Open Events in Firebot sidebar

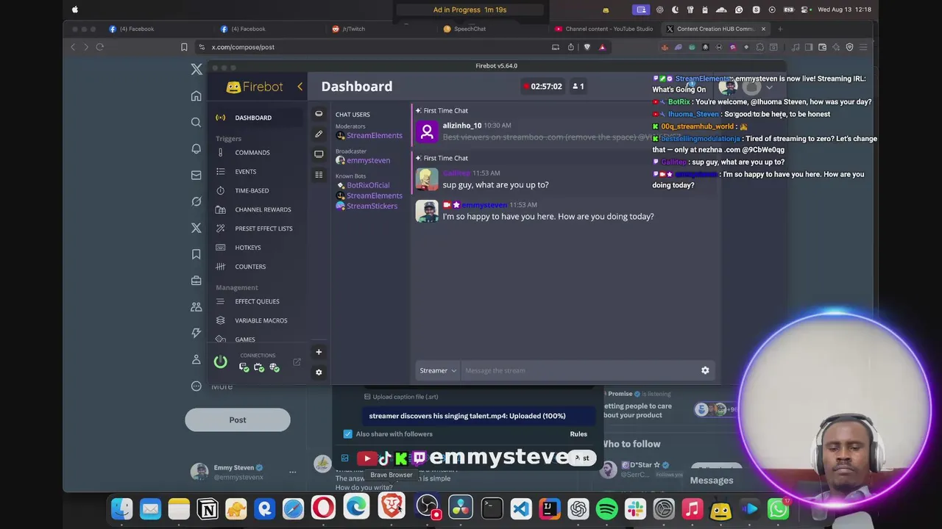pyautogui.click(x=245, y=171)
